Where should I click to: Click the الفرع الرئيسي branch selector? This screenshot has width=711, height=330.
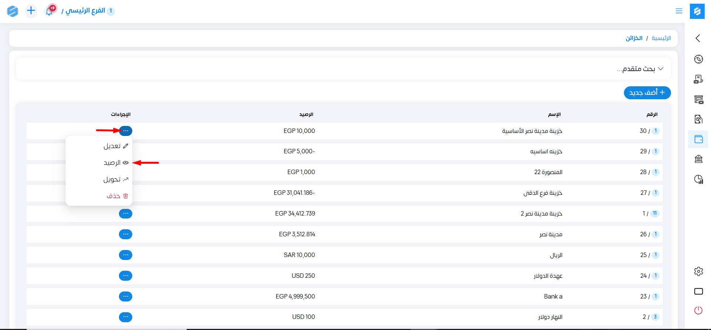[x=85, y=11]
